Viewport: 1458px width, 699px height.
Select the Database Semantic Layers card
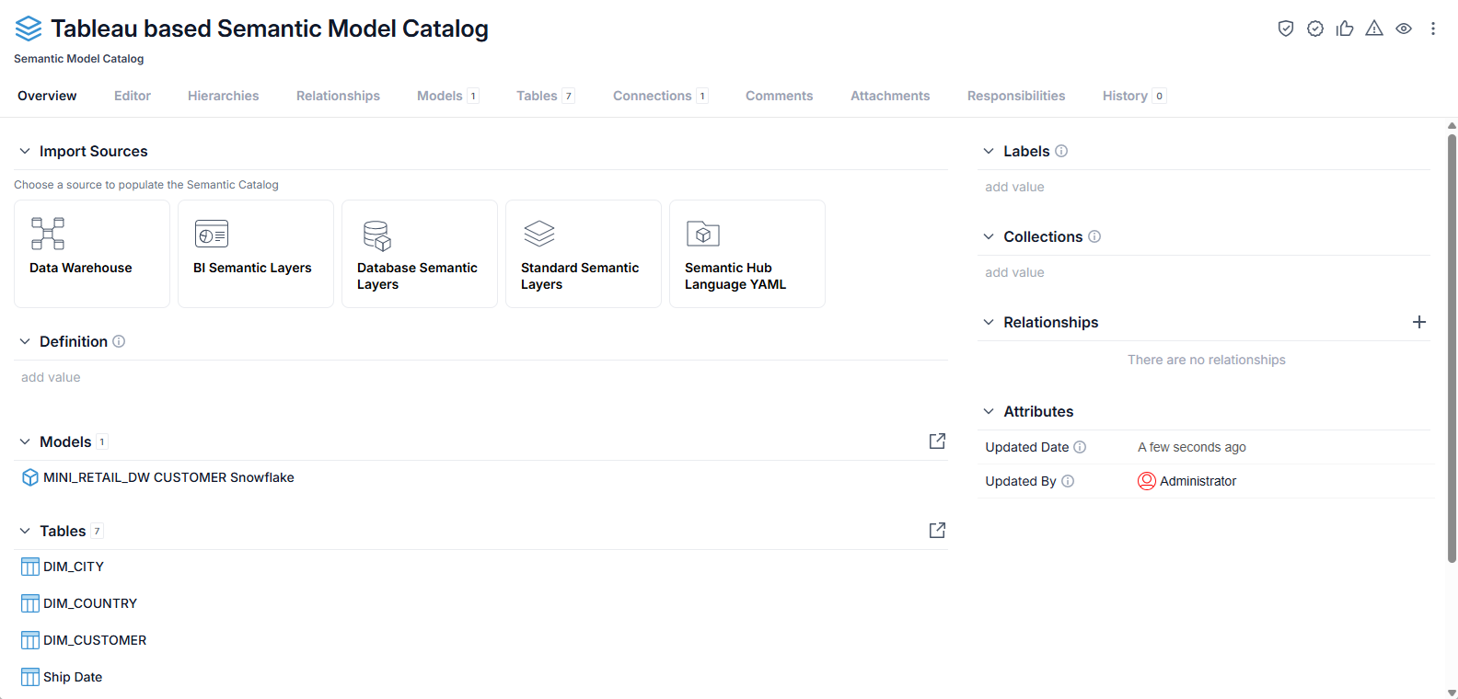420,254
